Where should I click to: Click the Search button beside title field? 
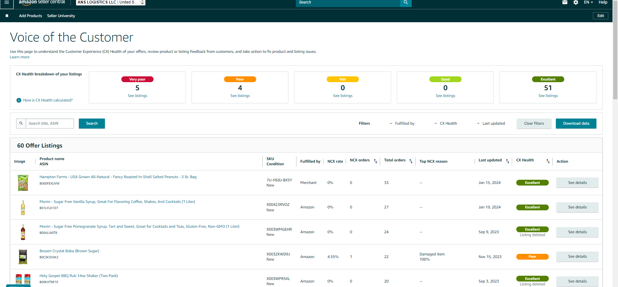click(x=92, y=123)
